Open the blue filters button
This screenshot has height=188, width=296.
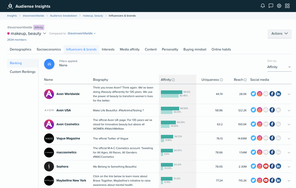[49, 64]
